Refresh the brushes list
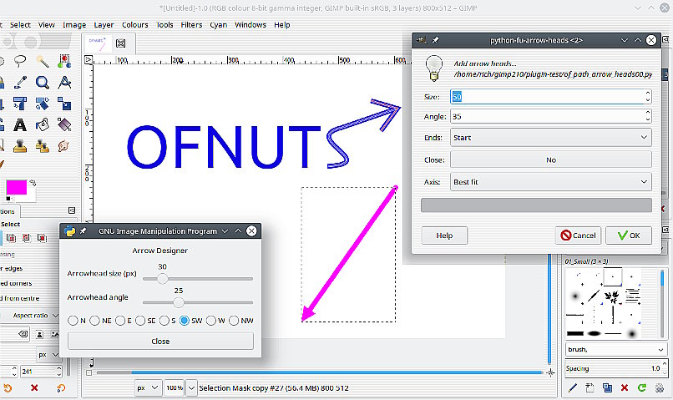The image size is (673, 400). (x=642, y=388)
